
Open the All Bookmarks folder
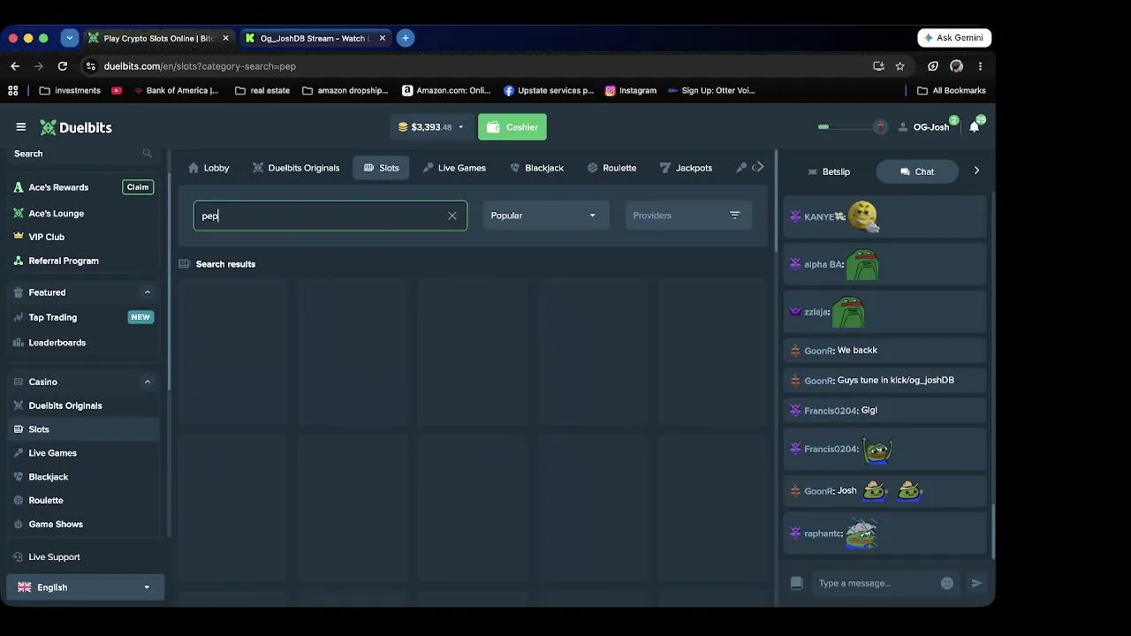click(x=951, y=90)
